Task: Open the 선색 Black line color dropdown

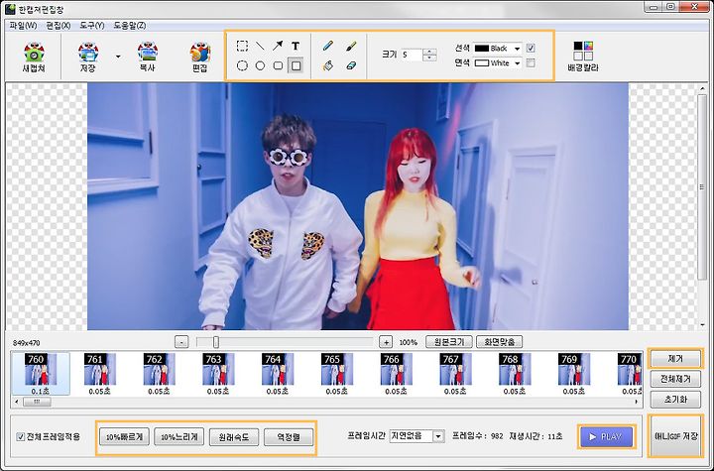Action: click(x=497, y=49)
